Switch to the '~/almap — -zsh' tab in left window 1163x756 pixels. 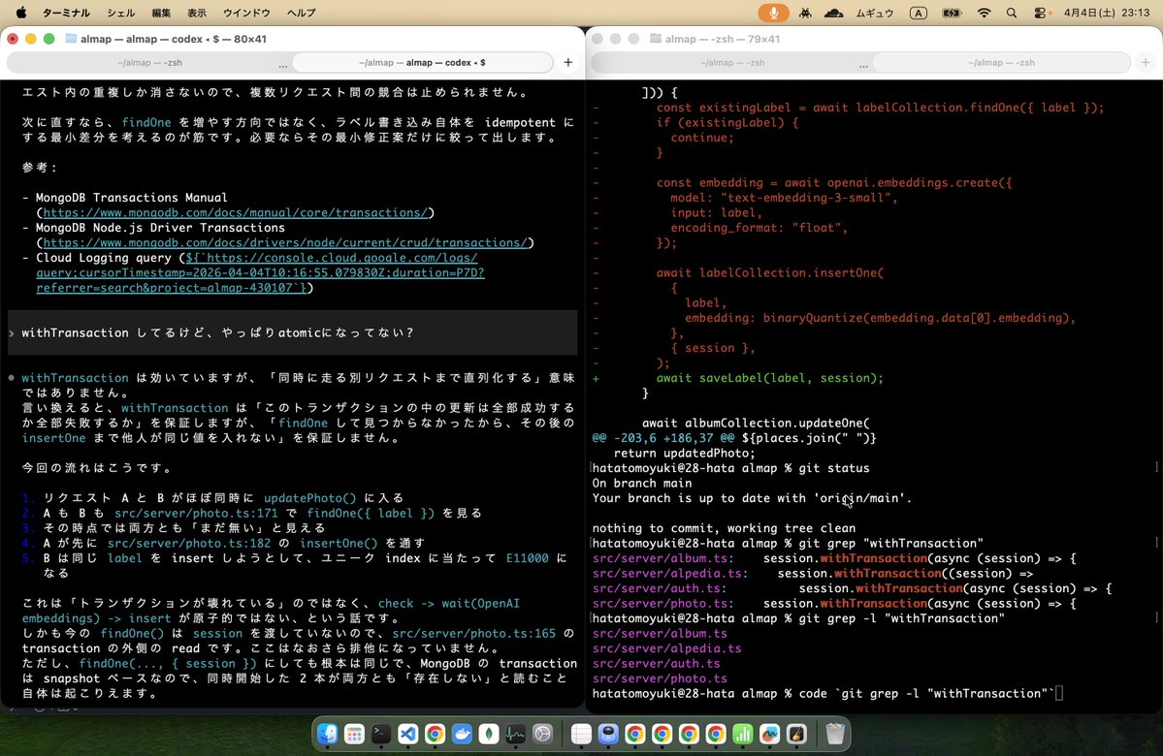(x=149, y=62)
